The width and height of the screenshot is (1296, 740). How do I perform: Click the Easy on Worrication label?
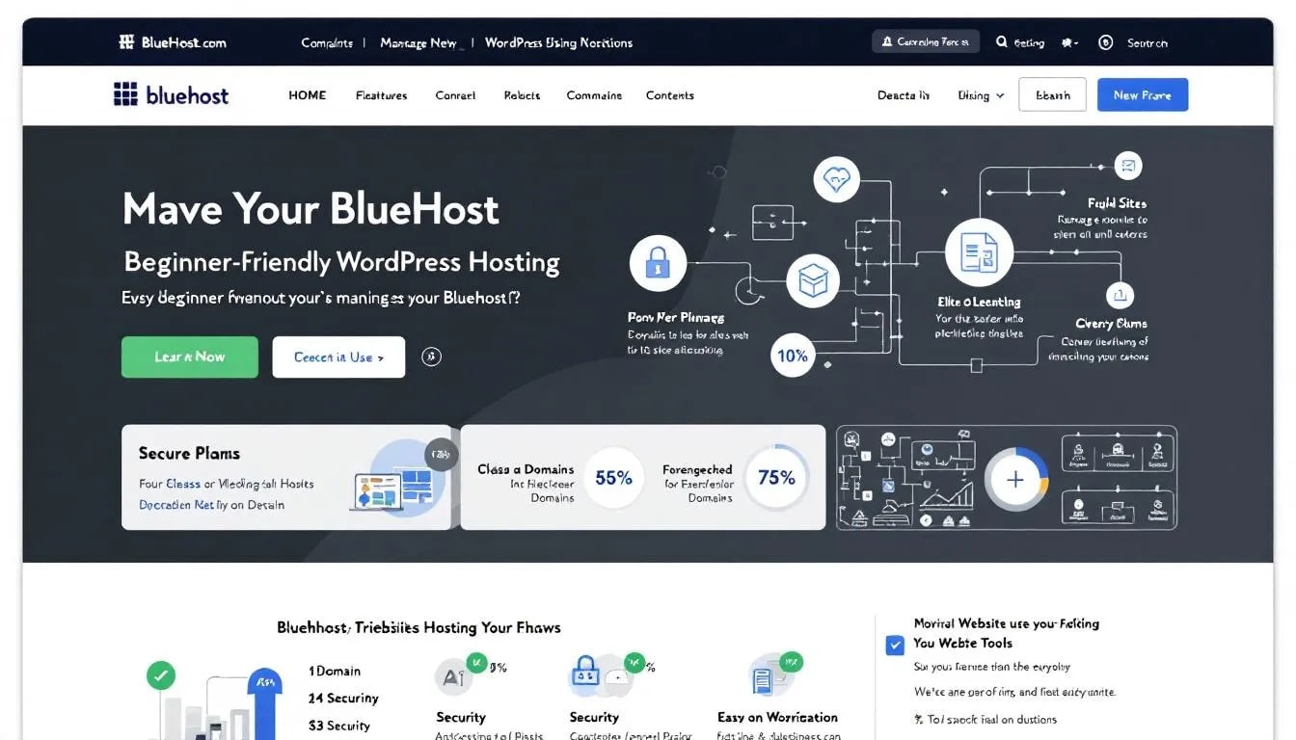tap(777, 717)
